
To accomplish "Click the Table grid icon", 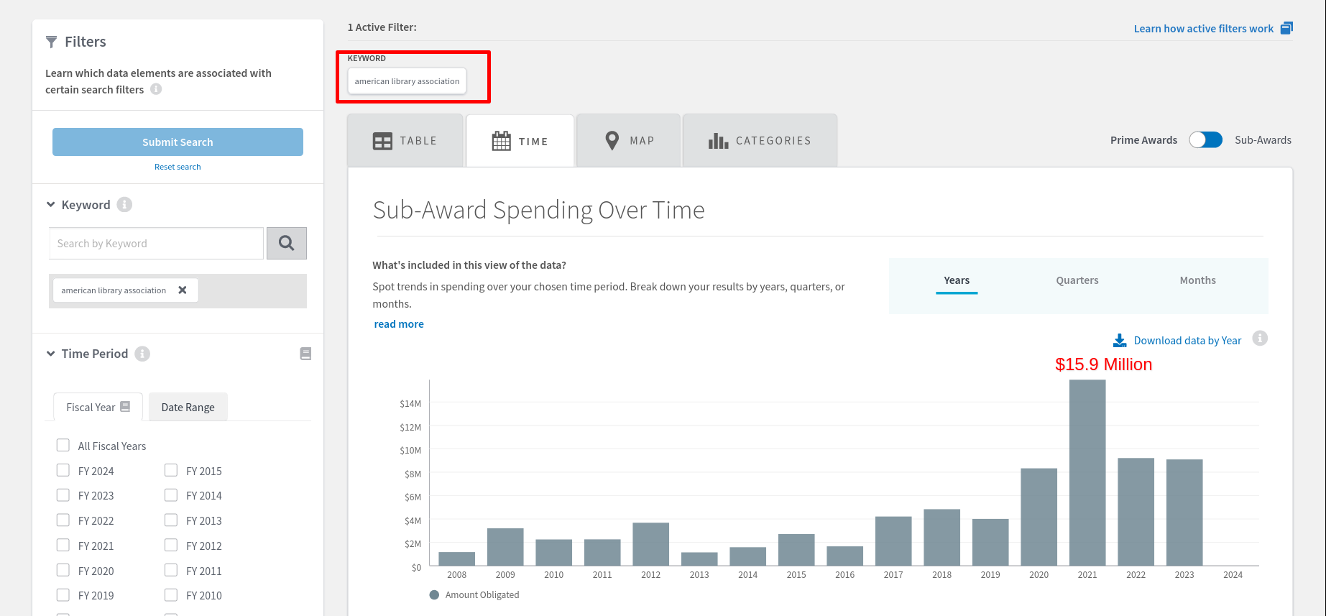I will (x=382, y=141).
